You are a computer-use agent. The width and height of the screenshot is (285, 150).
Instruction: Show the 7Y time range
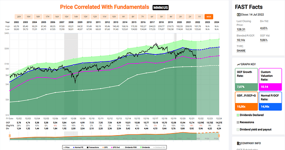[x=142, y=16]
